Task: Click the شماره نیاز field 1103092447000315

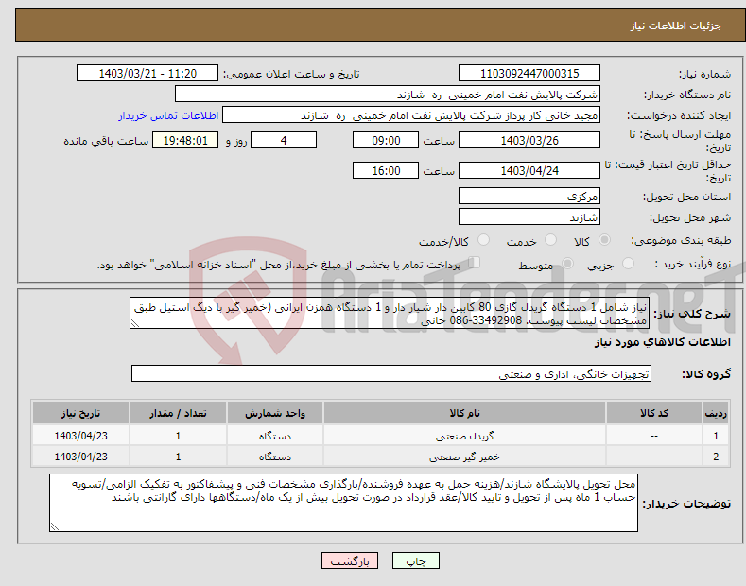Action: [529, 74]
